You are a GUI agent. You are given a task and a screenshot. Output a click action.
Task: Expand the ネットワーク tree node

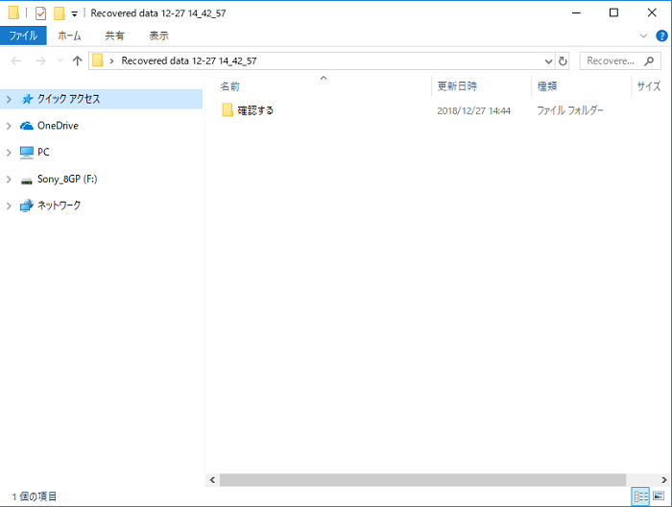pyautogui.click(x=9, y=206)
